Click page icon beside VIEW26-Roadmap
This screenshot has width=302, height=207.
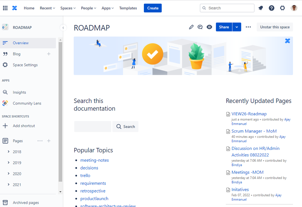[228, 114]
